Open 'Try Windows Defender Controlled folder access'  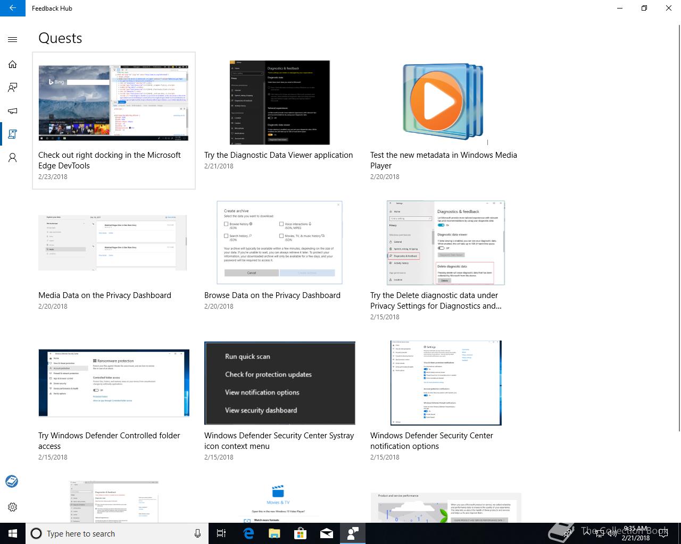coord(109,441)
